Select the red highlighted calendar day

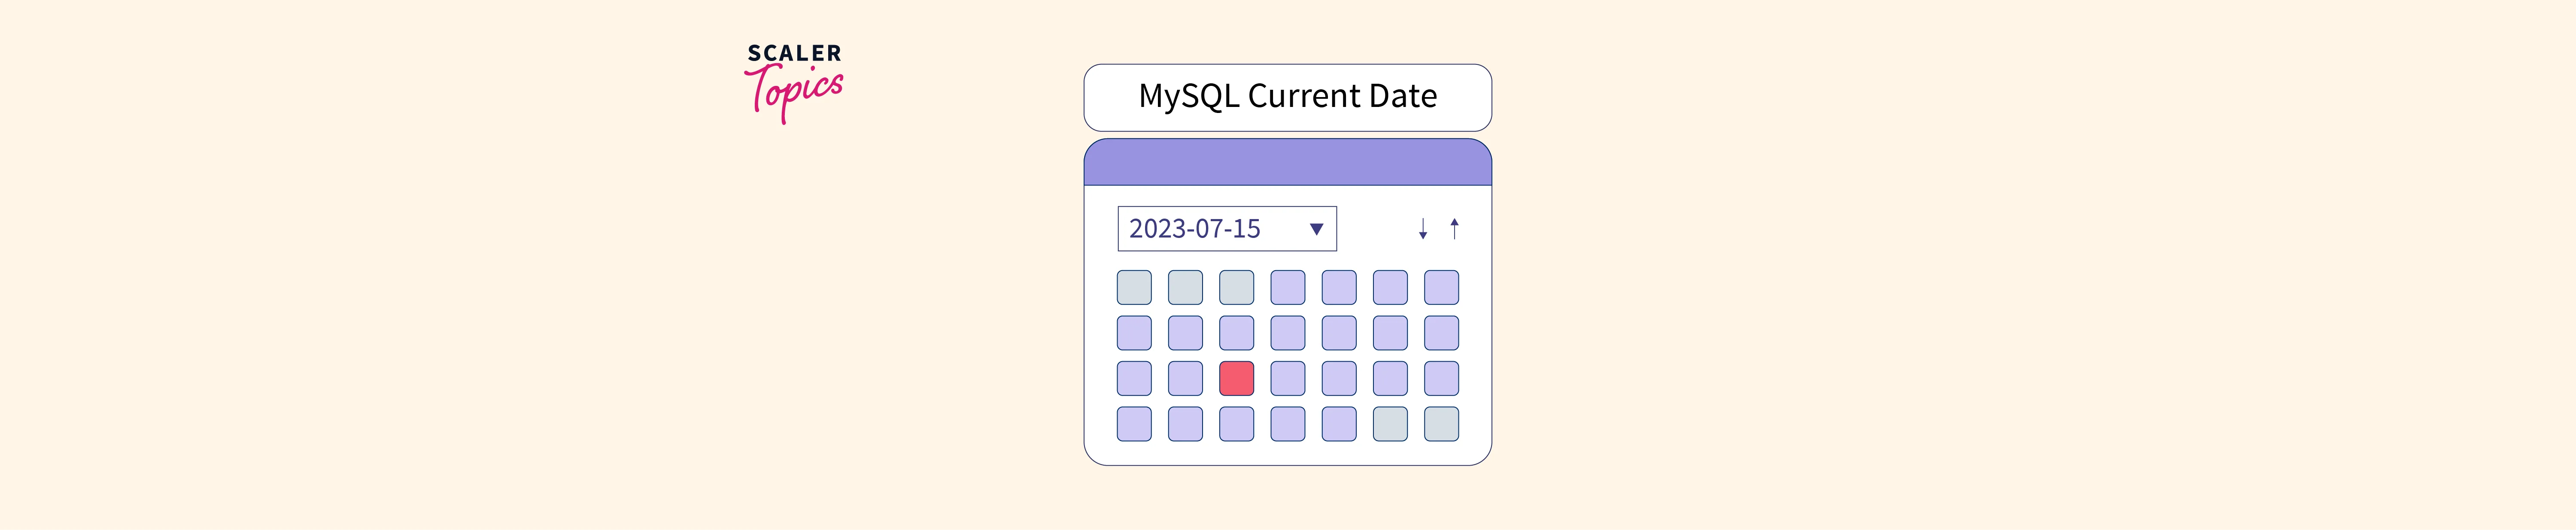point(1236,379)
